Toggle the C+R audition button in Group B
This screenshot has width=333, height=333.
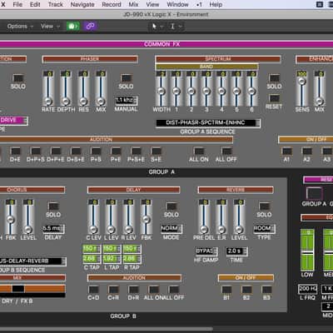click(x=113, y=290)
